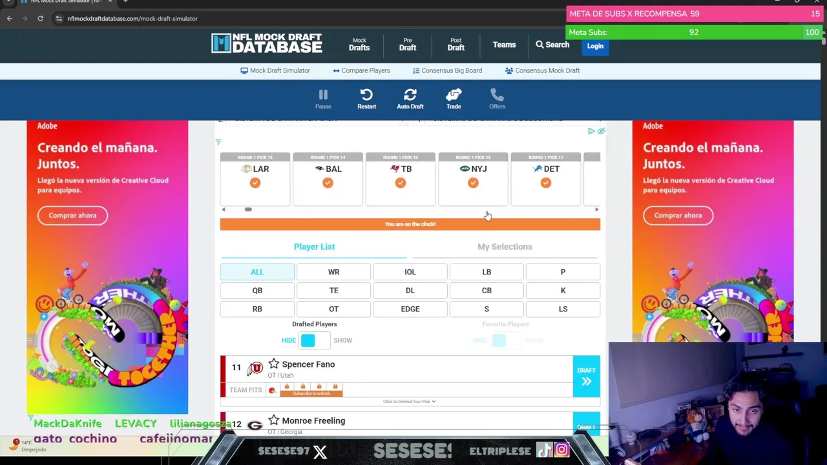Filter players by LB
Screen dimensions: 827x465
(x=487, y=272)
